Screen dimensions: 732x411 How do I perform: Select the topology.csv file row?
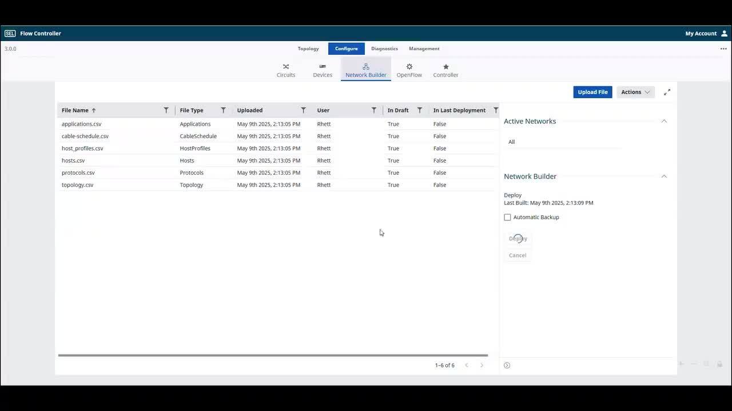point(78,185)
